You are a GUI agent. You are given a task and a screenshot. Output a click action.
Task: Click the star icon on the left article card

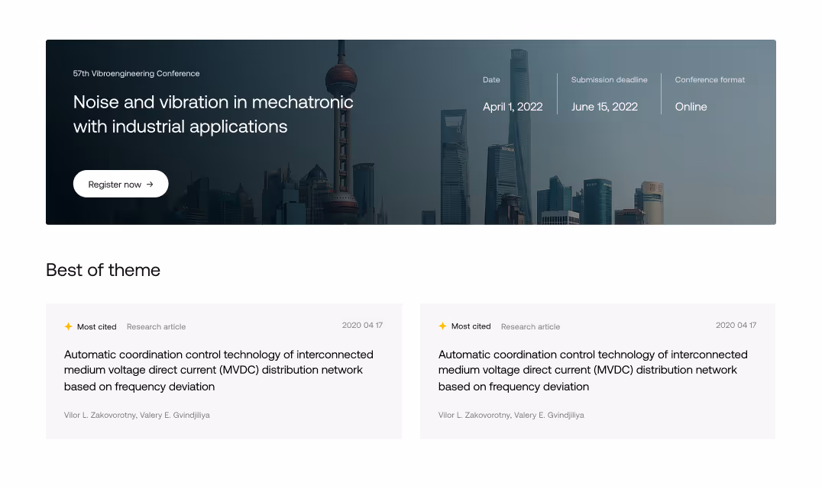tap(68, 326)
